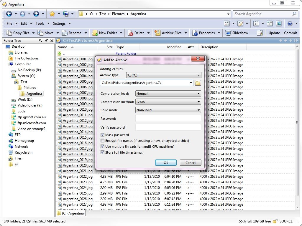
Task: Cancel the Add to Archive dialog
Action: (x=190, y=162)
